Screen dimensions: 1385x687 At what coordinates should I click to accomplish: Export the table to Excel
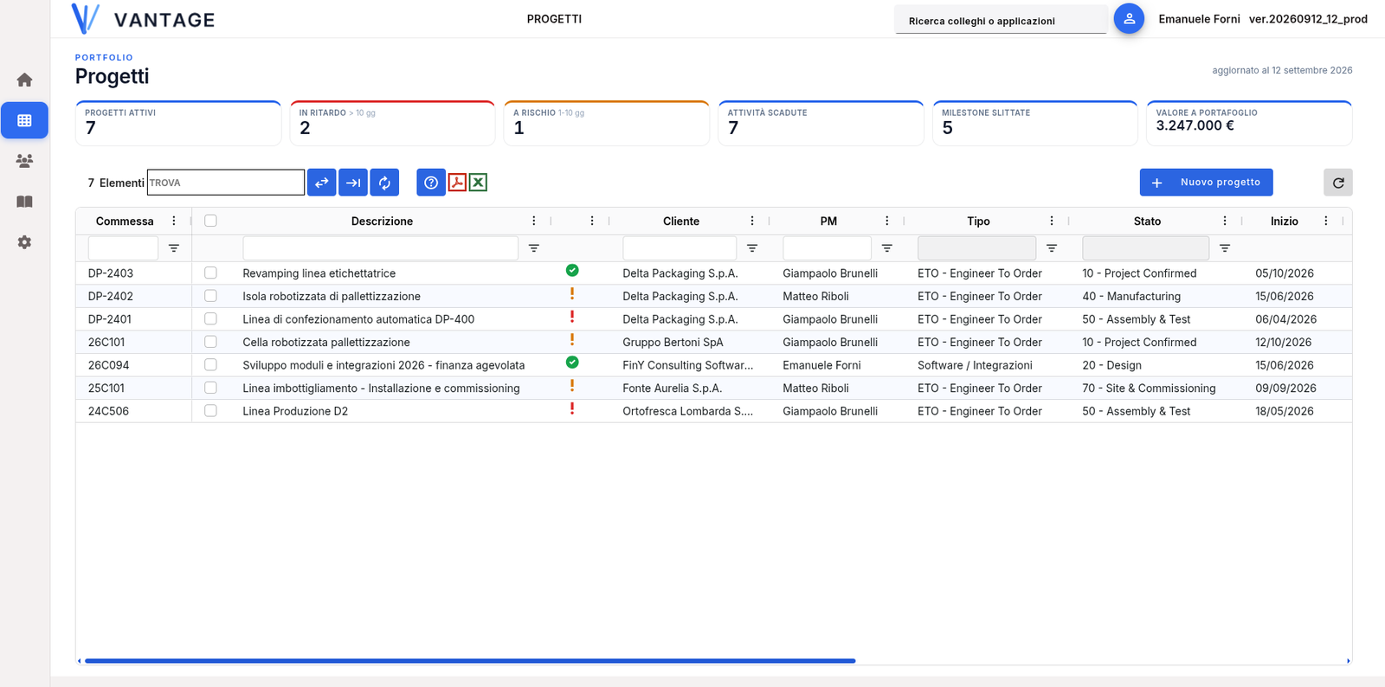point(478,182)
